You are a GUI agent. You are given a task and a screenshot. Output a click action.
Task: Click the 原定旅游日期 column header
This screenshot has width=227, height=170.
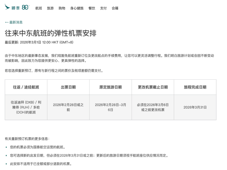coord(110,87)
